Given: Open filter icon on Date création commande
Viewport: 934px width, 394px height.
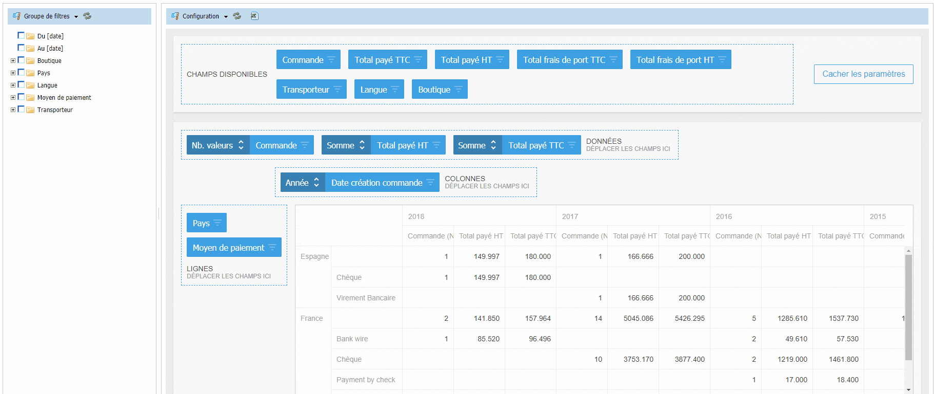Looking at the screenshot, I should 430,183.
